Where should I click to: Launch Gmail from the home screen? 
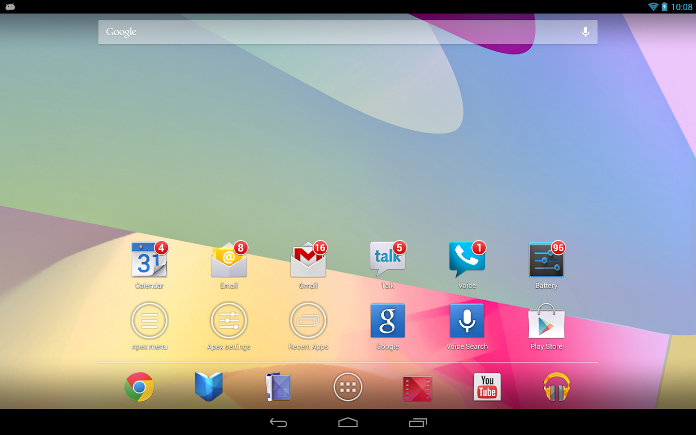(308, 260)
